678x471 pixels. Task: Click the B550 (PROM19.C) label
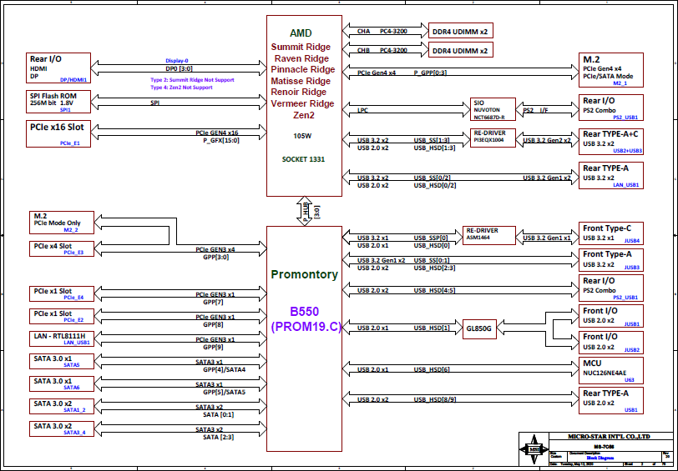click(306, 319)
